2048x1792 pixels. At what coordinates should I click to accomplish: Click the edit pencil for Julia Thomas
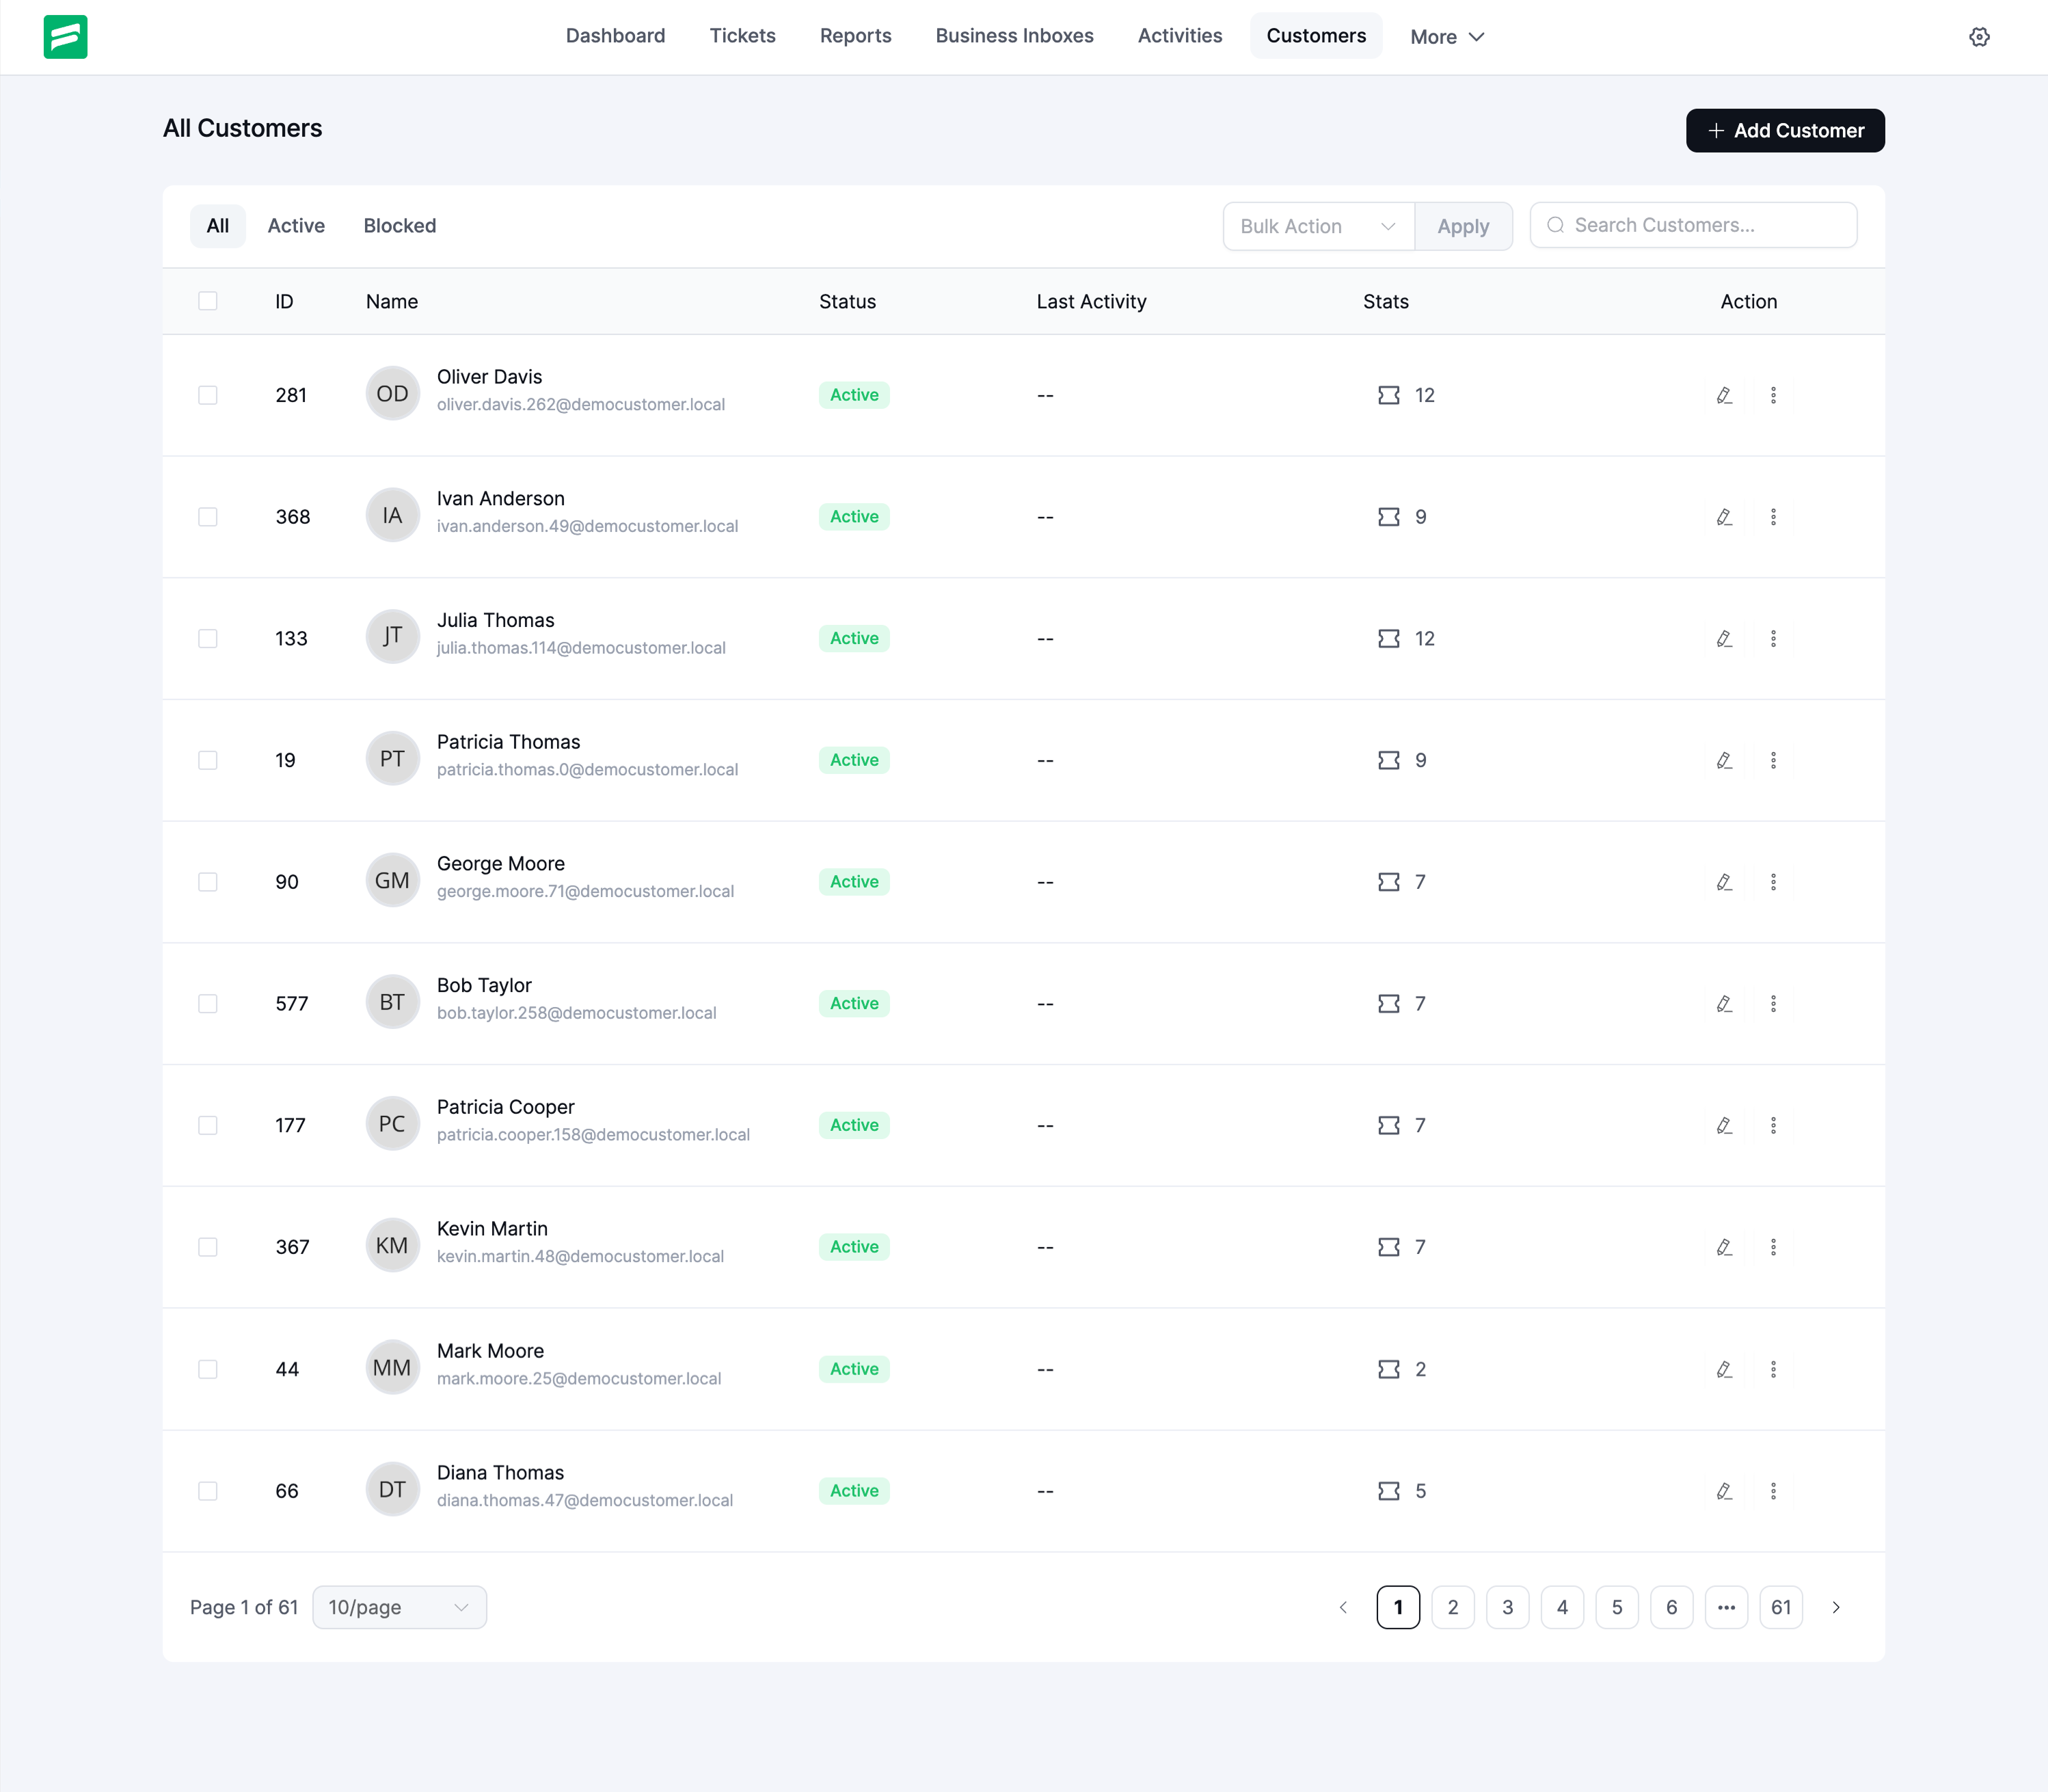click(1724, 638)
